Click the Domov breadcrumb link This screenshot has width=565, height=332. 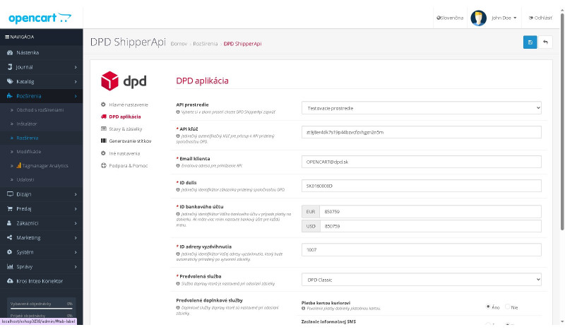point(179,44)
